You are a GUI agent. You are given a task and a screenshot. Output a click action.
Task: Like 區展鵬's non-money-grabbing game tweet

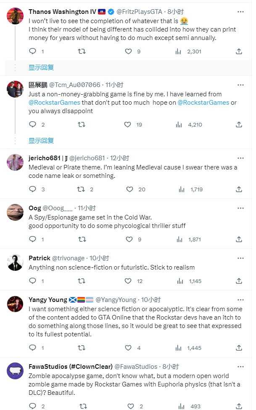(128, 124)
